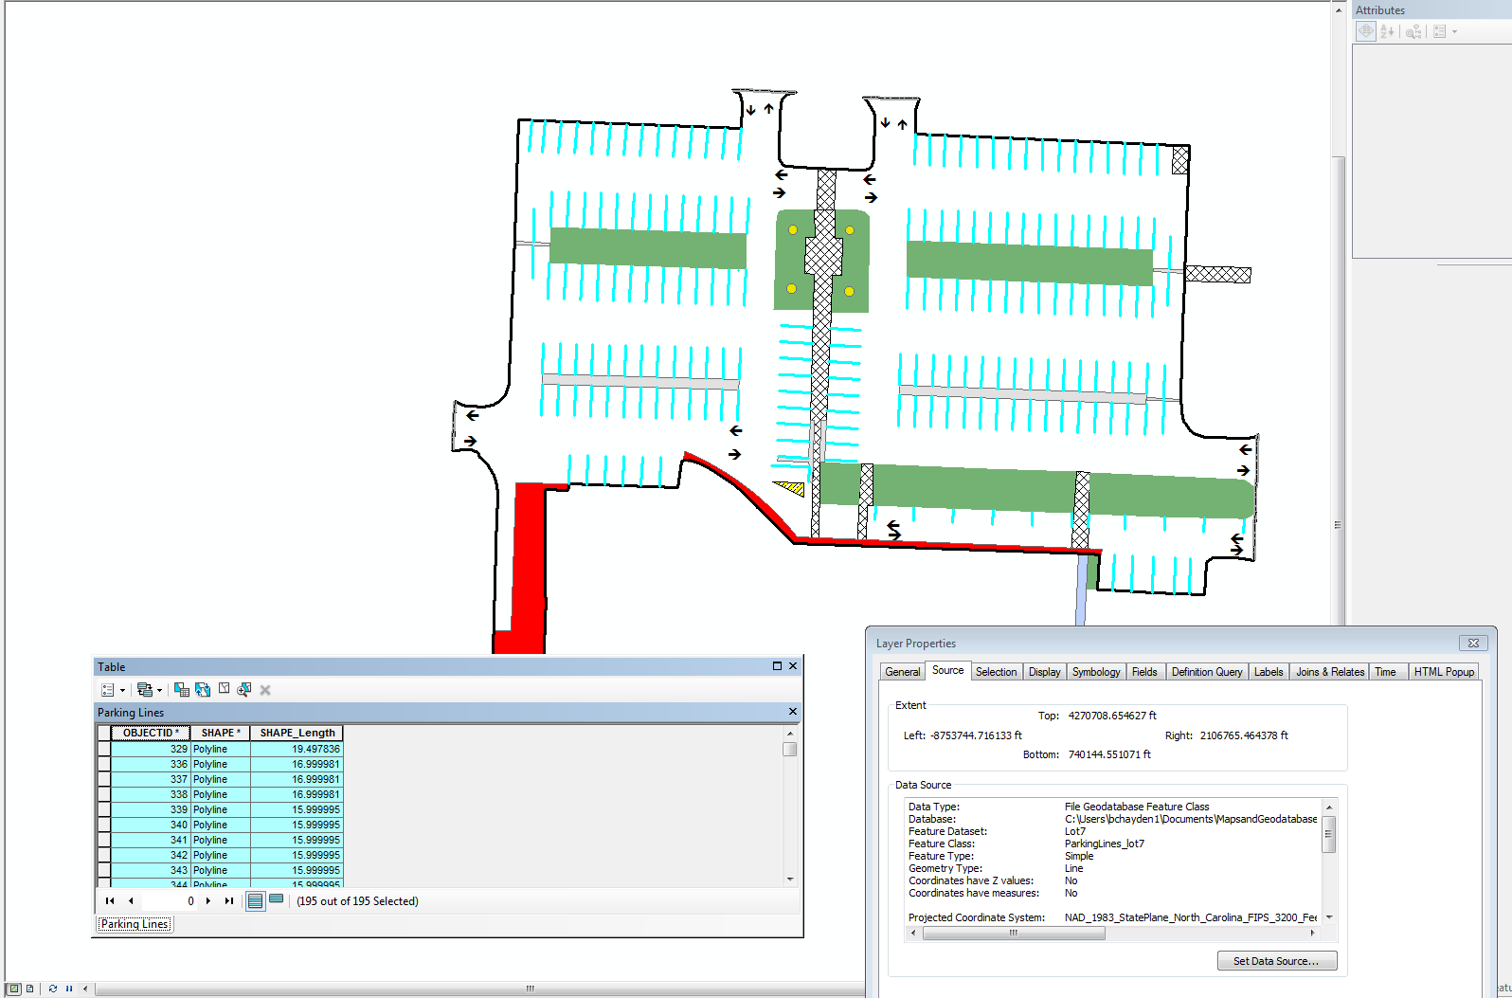Viewport: 1512px width, 998px height.
Task: Close the Parking Lines table tab pane
Action: 793,712
